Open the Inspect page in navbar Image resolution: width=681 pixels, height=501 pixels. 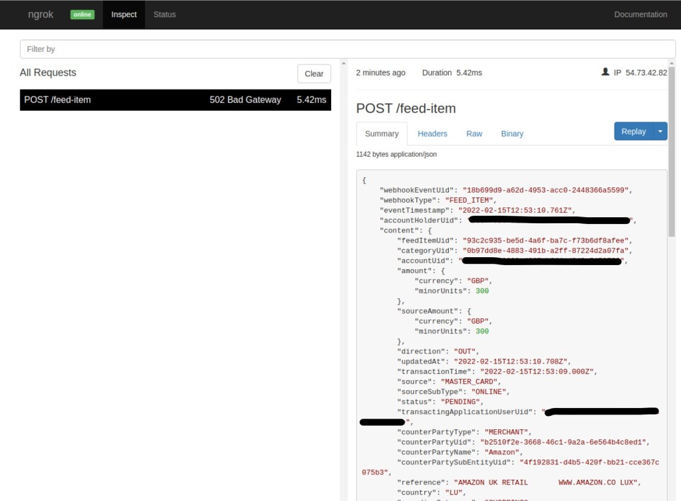click(124, 15)
